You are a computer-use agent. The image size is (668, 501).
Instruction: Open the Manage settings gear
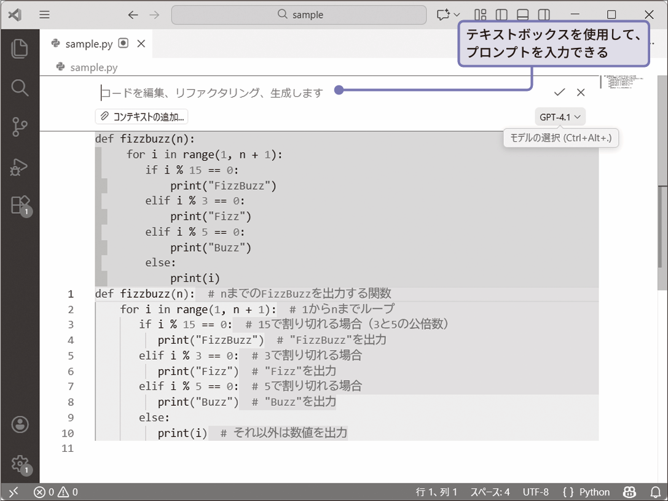pyautogui.click(x=20, y=465)
